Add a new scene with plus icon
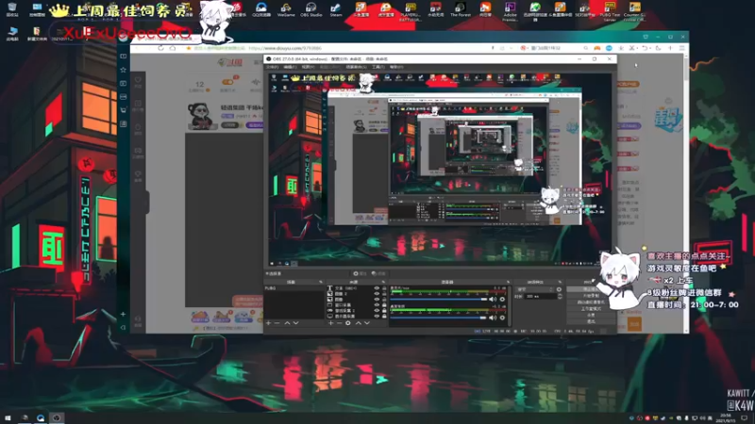This screenshot has width=755, height=424. point(268,323)
